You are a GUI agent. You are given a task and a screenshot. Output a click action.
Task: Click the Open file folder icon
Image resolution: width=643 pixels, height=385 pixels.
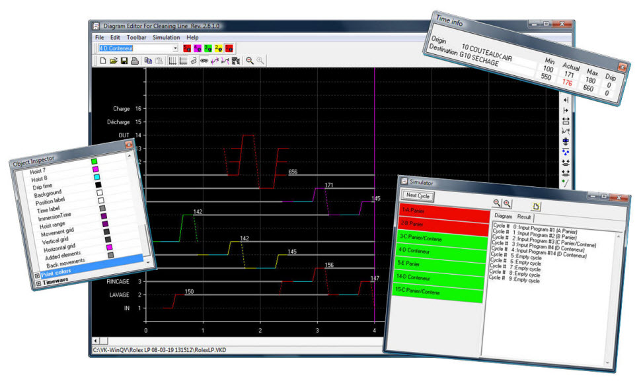pos(113,61)
